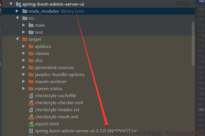Select the report.html file
This screenshot has height=136, width=205.
tap(47, 124)
